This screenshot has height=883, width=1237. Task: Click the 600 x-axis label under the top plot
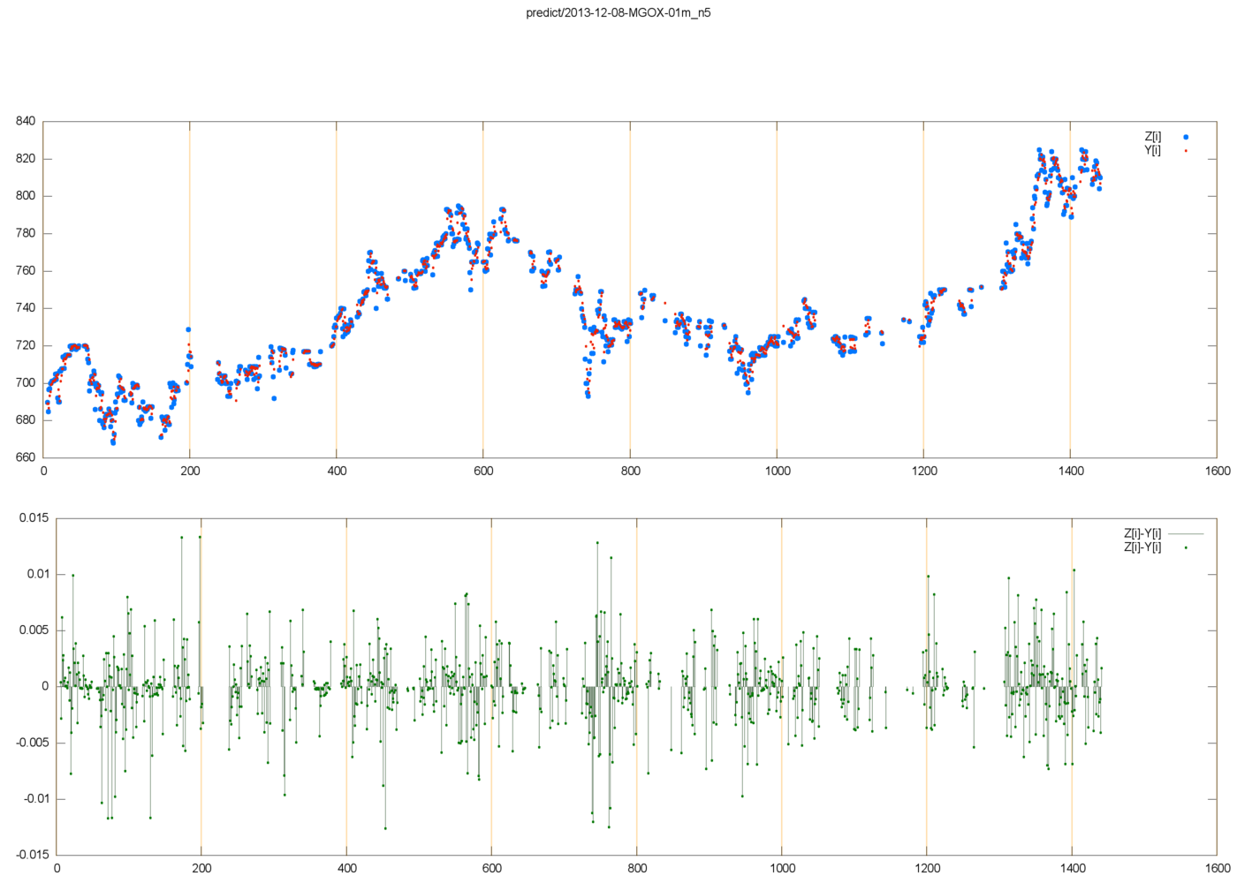pyautogui.click(x=483, y=472)
